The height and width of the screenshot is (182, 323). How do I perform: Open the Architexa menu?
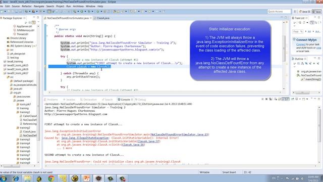tap(78, 7)
